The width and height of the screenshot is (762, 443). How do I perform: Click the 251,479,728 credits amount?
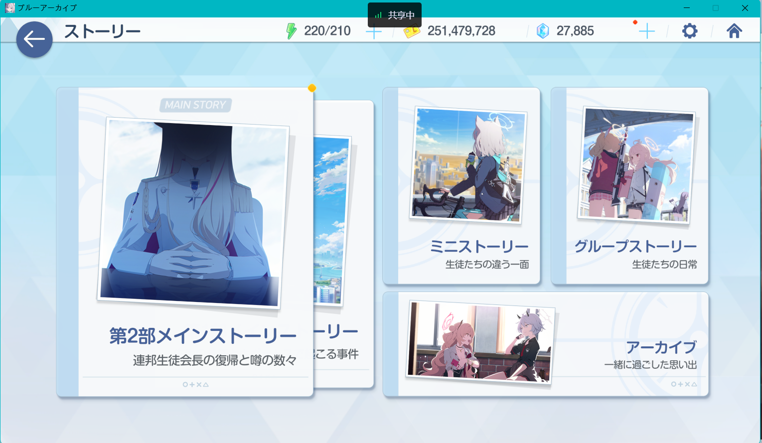click(461, 31)
